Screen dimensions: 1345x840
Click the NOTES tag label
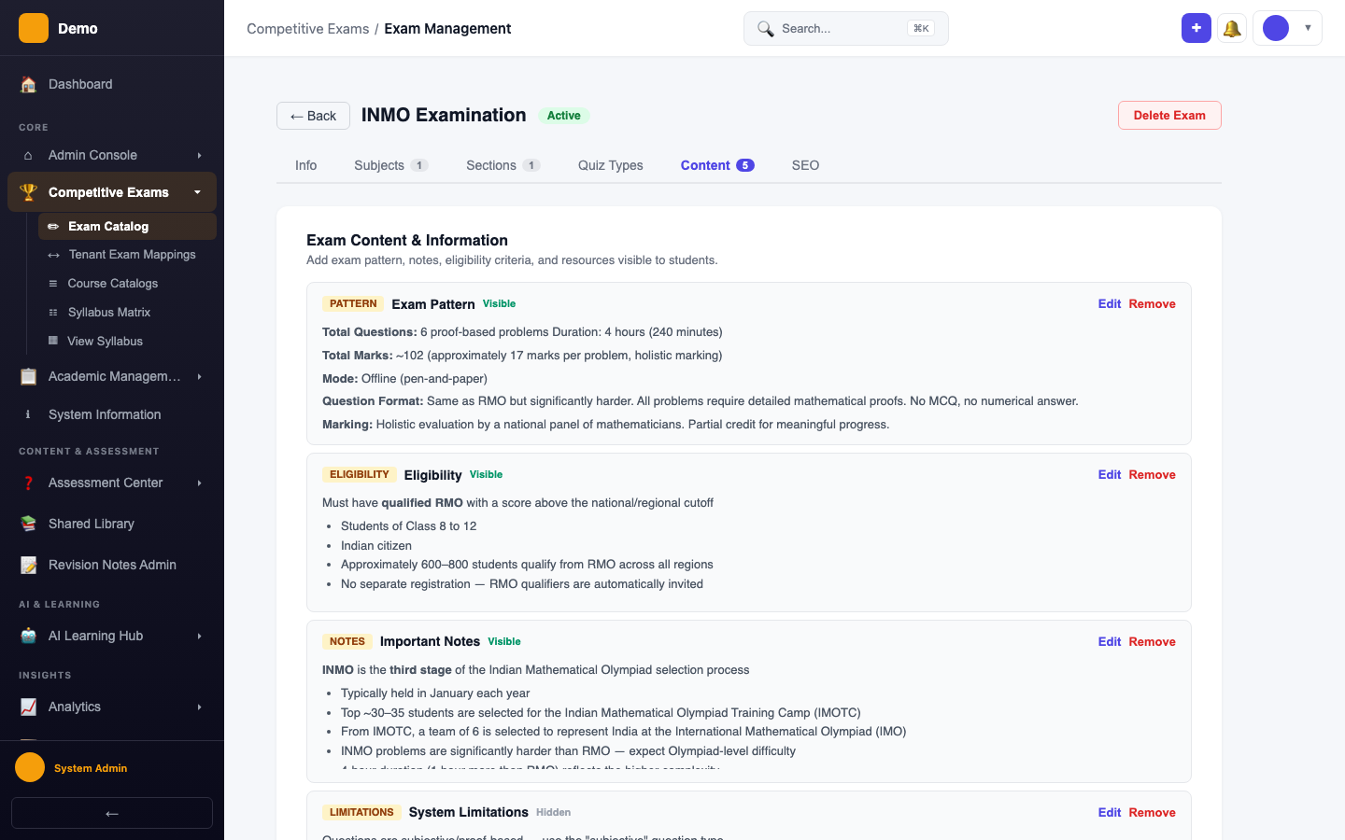[347, 642]
